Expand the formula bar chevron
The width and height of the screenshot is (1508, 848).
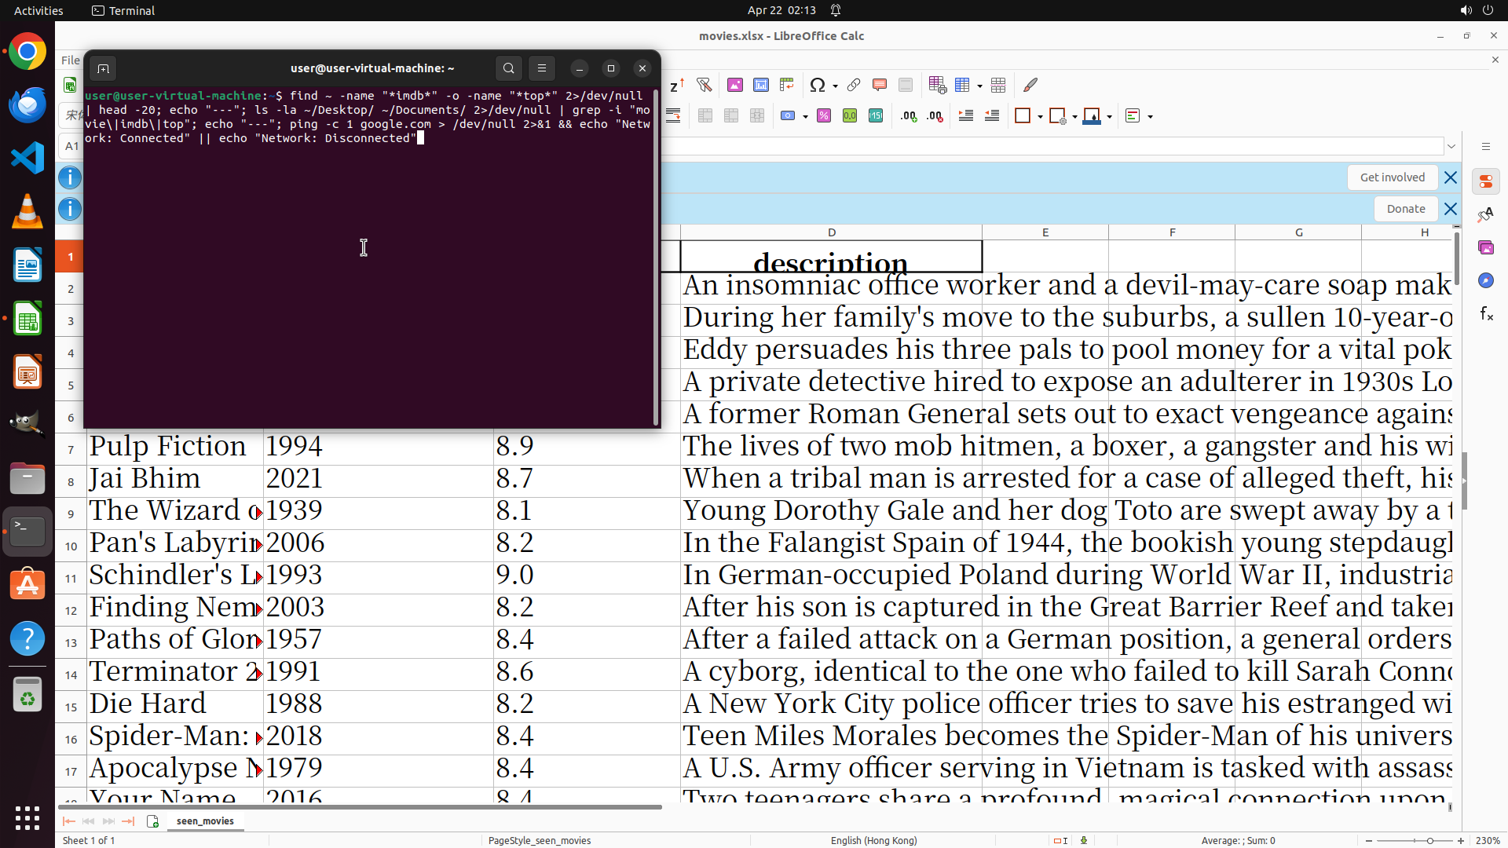[x=1451, y=146]
